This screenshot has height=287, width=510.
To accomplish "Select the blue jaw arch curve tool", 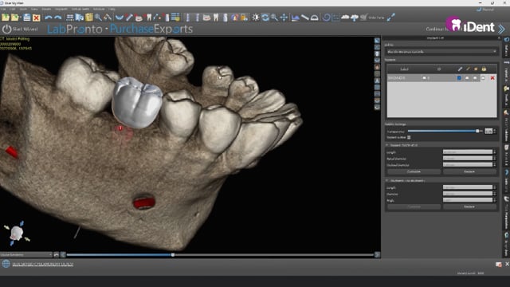I will (120, 18).
